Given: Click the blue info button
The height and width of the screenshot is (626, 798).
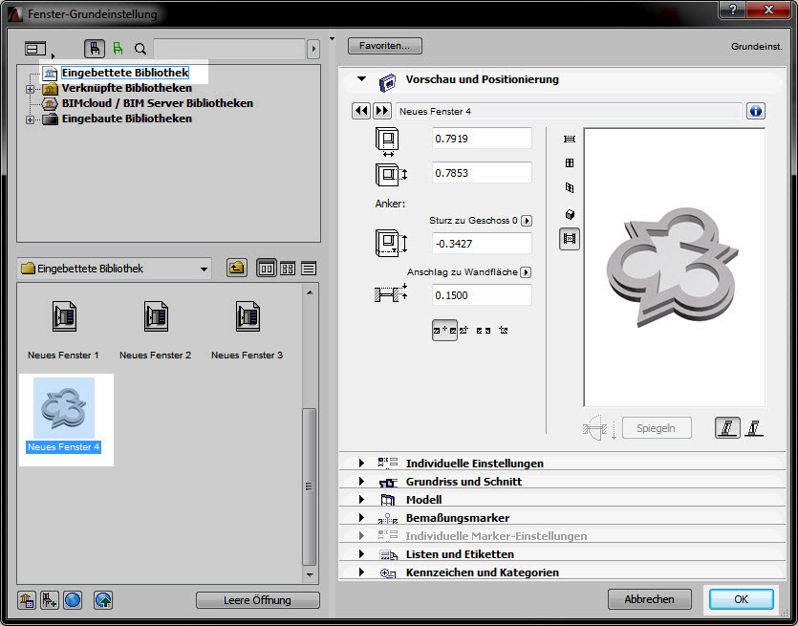Looking at the screenshot, I should pyautogui.click(x=756, y=111).
